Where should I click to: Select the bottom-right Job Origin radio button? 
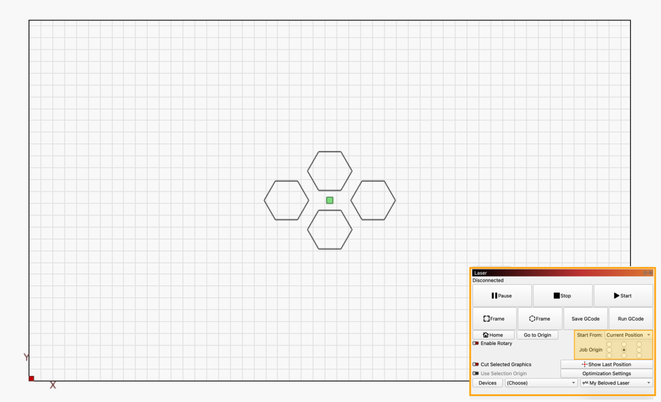[639, 355]
